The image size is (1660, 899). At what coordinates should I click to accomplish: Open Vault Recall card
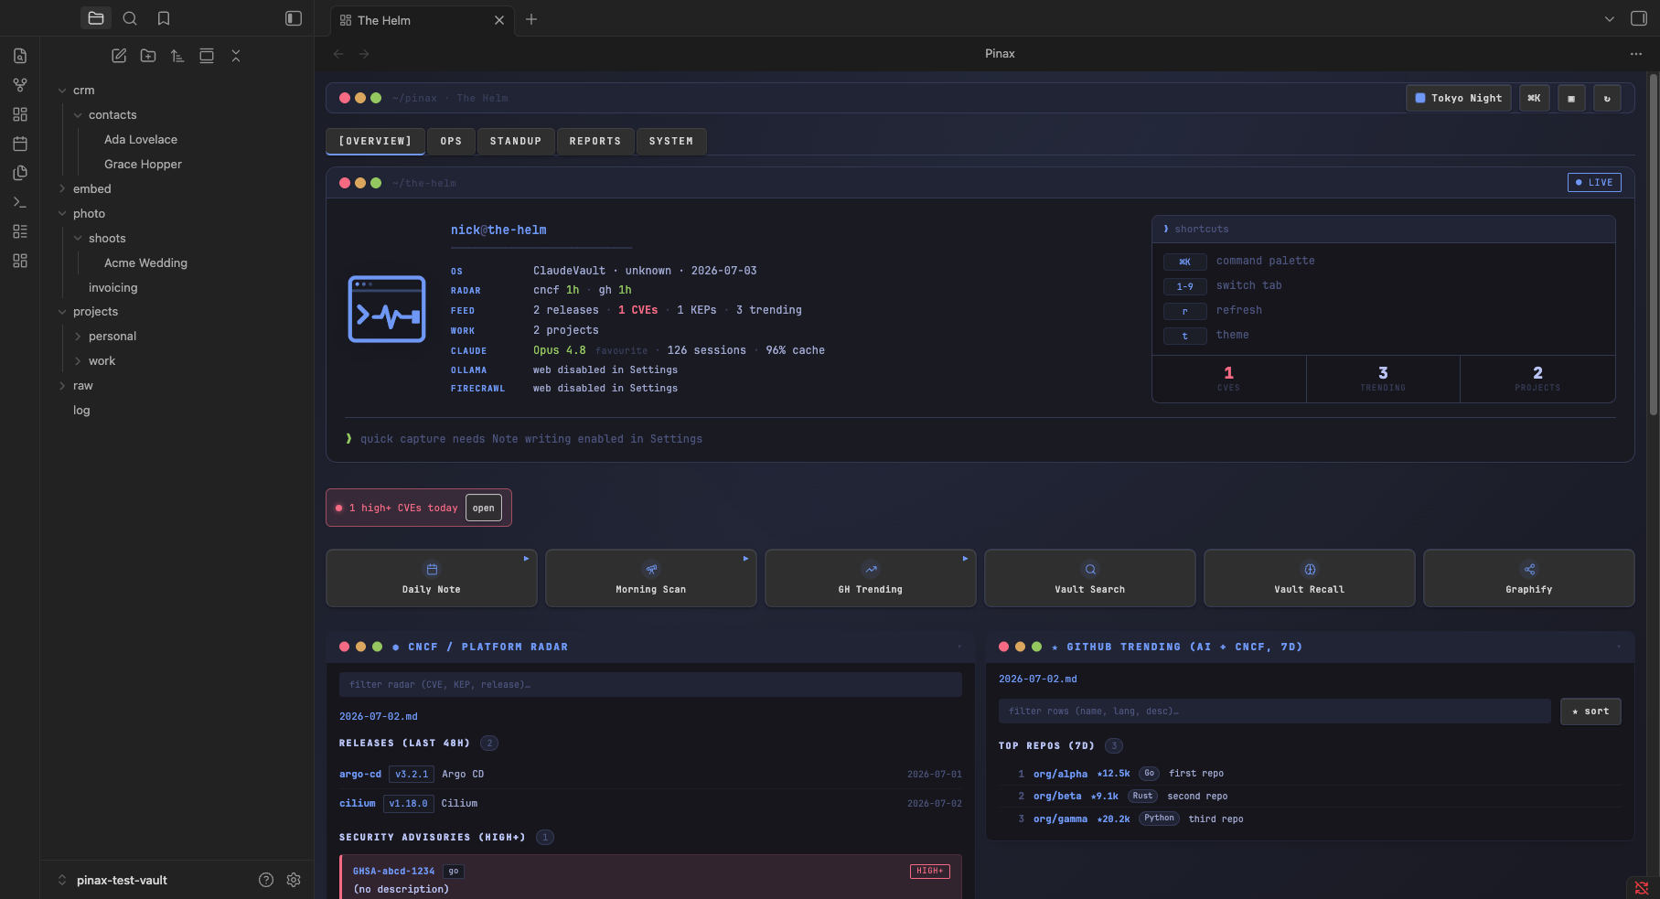tap(1310, 578)
